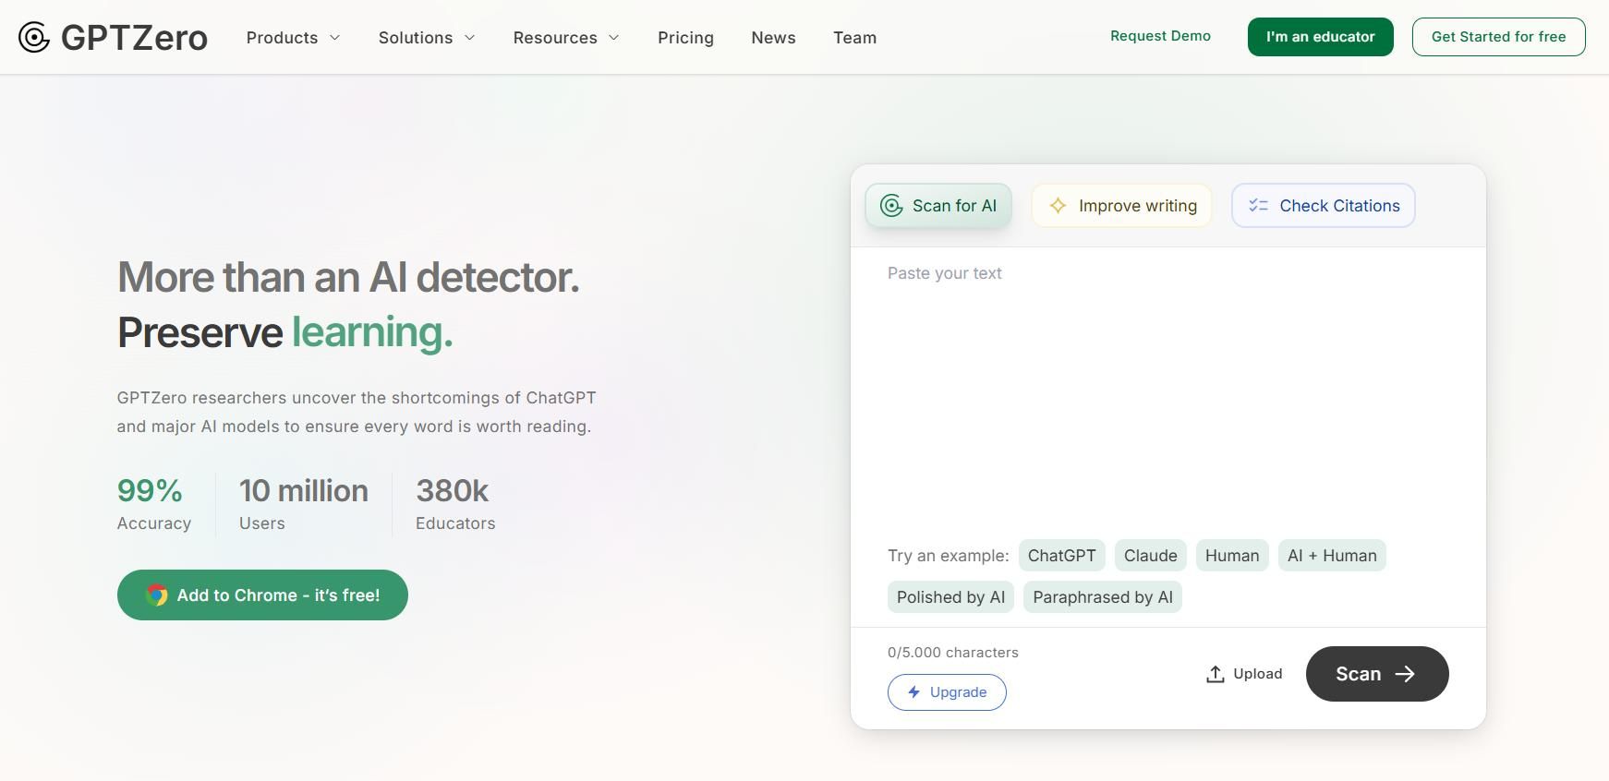Click the Request Demo link

(x=1160, y=36)
